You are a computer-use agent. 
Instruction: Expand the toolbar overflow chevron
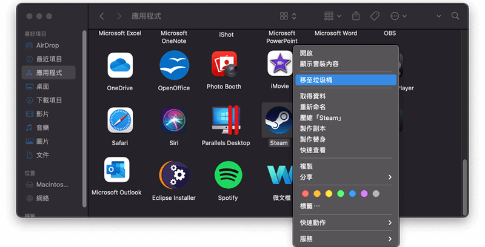438,16
